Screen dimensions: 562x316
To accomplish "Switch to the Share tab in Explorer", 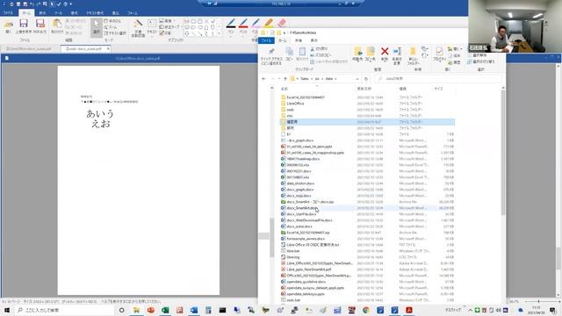I will (x=299, y=40).
